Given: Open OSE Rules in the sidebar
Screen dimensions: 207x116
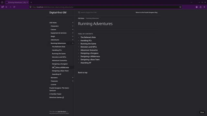Looking at the screenshot, I should click(53, 23).
